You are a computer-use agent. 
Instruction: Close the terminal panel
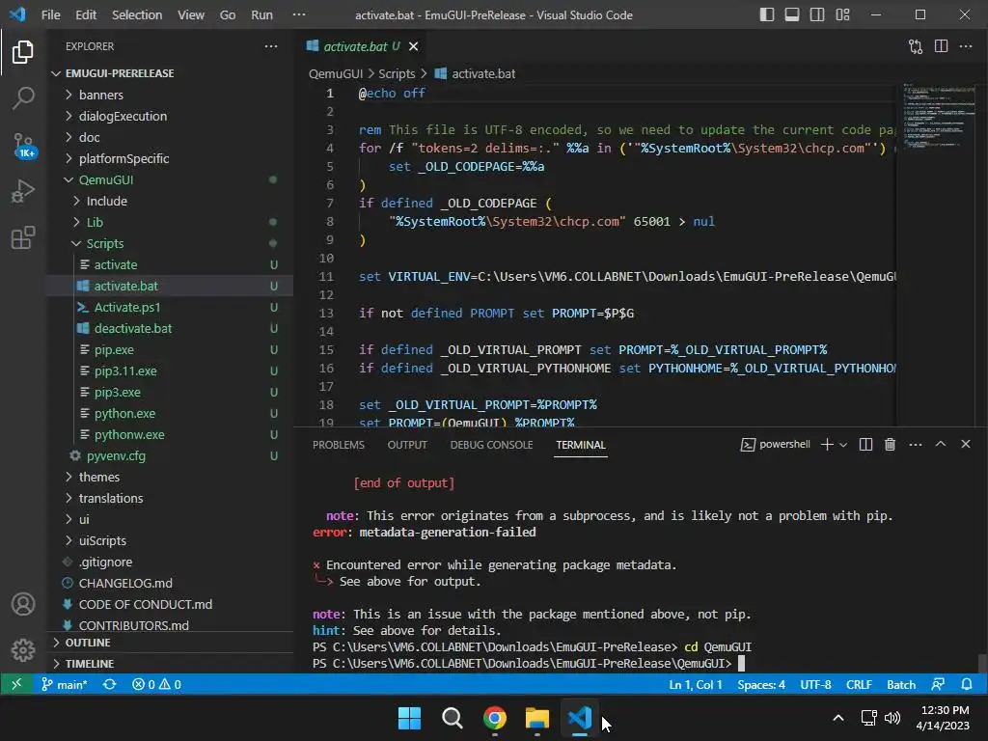pos(965,444)
